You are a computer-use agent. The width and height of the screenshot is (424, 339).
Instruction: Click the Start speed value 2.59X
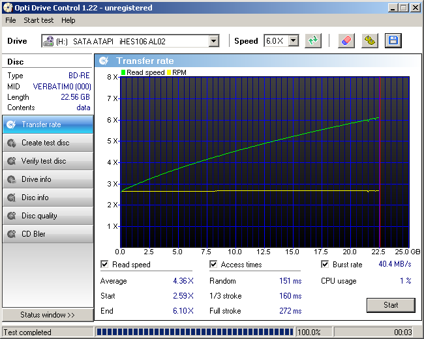183,296
